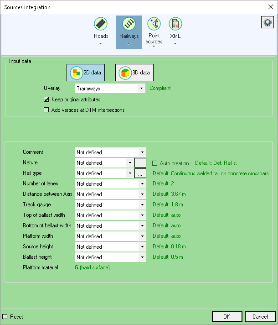Select the Roads source icon
The width and height of the screenshot is (278, 325).
(x=101, y=24)
